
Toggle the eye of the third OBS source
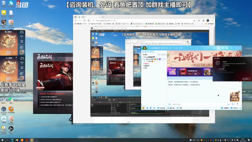(127, 108)
